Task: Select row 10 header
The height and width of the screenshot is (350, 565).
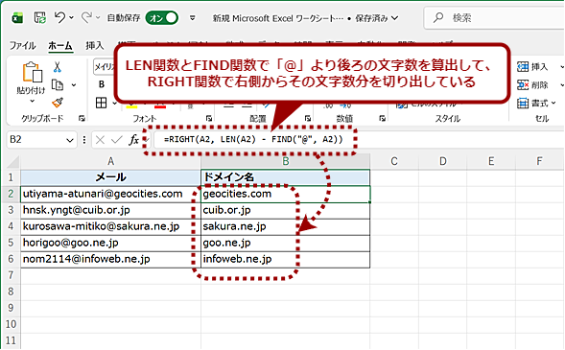Action: (11, 324)
